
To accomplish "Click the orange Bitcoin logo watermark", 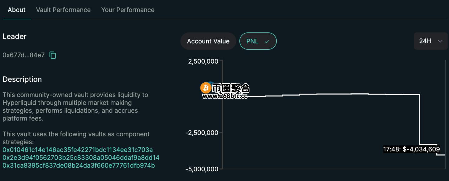I will tap(206, 88).
